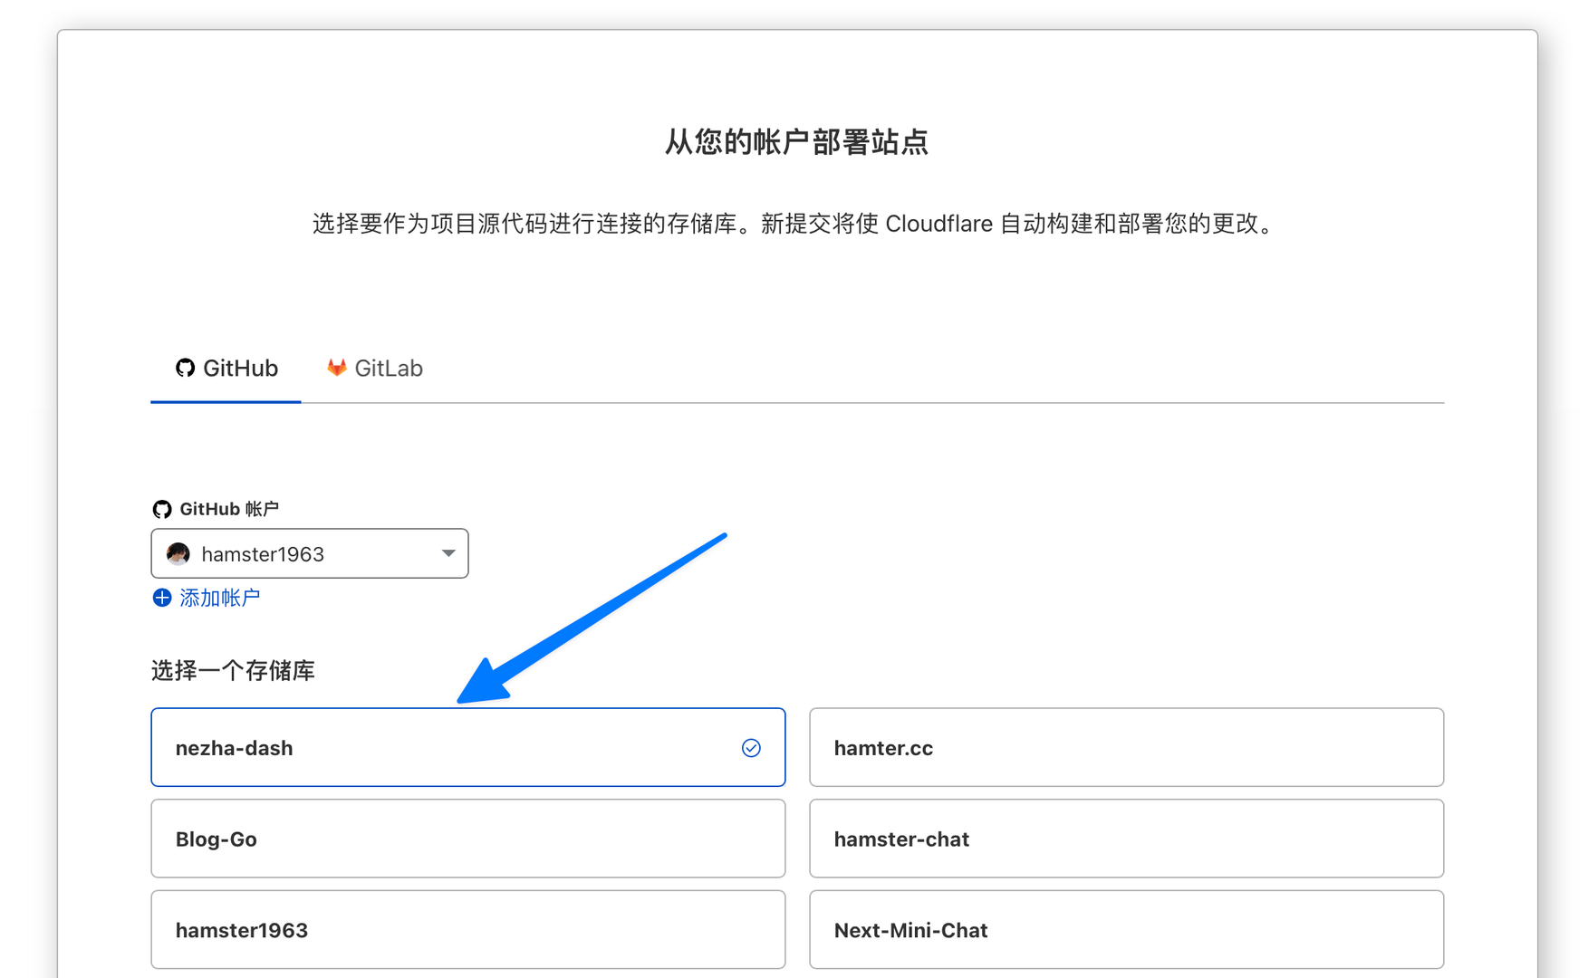
Task: Expand the account dropdown arrow
Action: point(448,553)
